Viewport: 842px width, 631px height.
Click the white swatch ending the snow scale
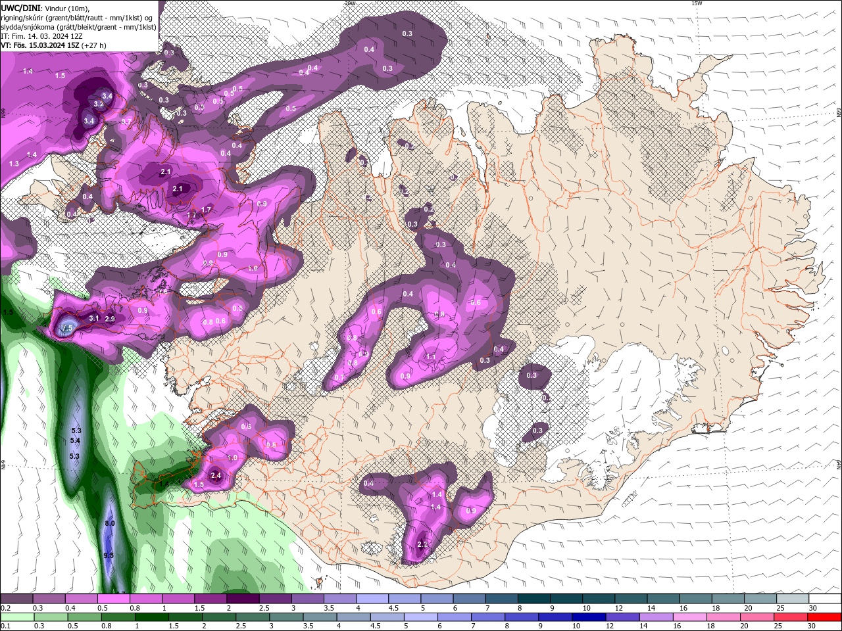(825, 599)
